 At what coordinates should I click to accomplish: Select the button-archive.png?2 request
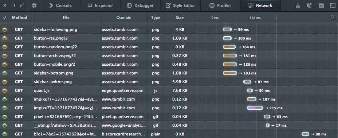(x=169, y=56)
